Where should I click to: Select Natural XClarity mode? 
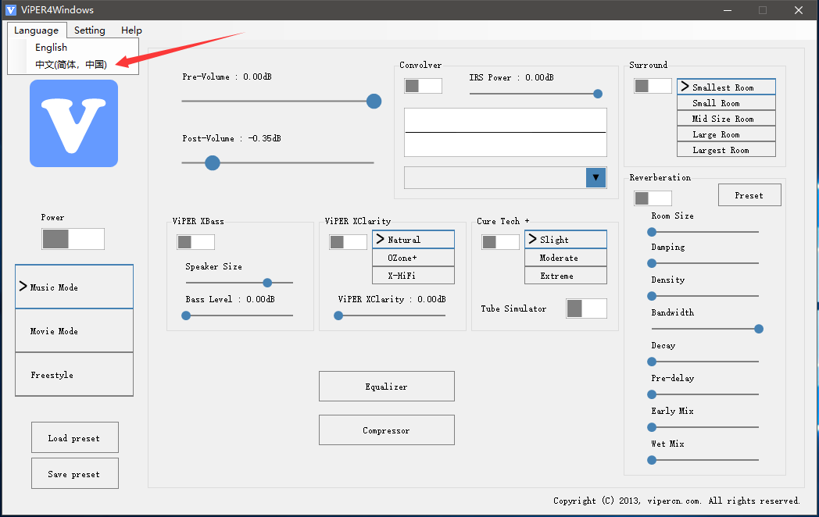tap(413, 240)
